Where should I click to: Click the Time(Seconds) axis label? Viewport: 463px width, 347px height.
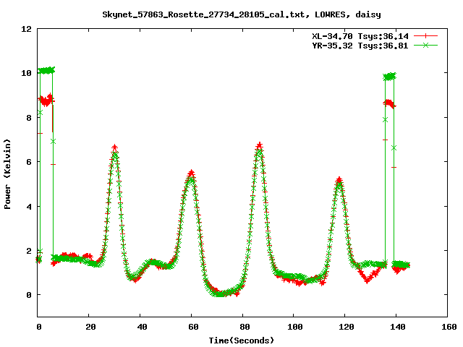(x=242, y=340)
